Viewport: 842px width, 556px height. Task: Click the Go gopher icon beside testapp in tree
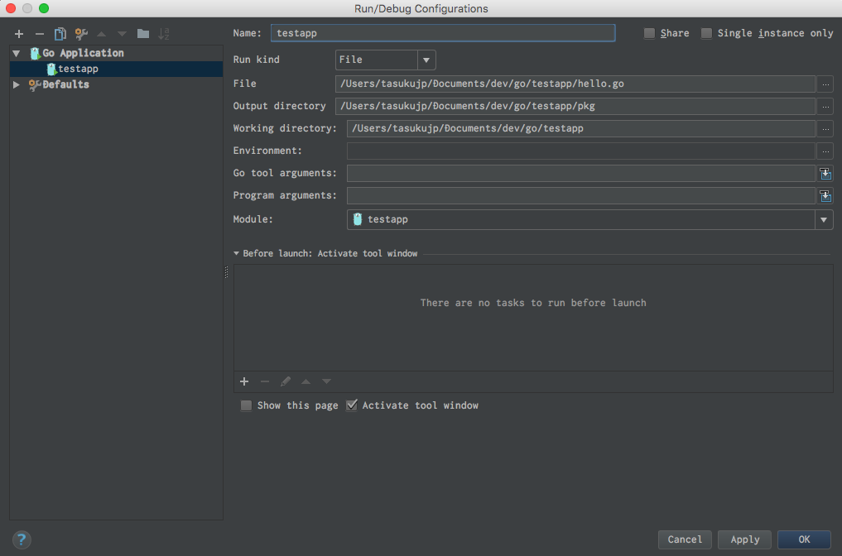tap(51, 69)
